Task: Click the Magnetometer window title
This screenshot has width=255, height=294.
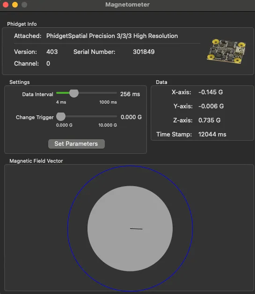Action: (127, 5)
